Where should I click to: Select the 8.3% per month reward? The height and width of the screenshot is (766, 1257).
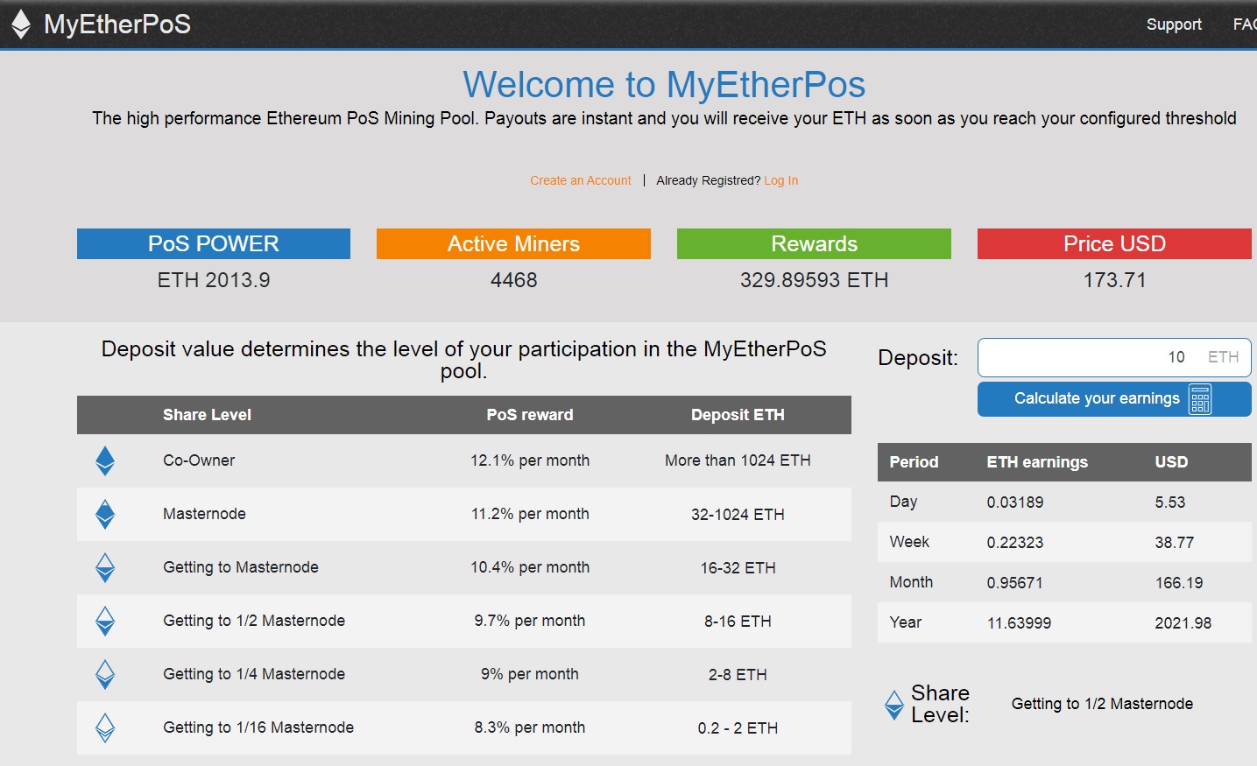[x=530, y=727]
